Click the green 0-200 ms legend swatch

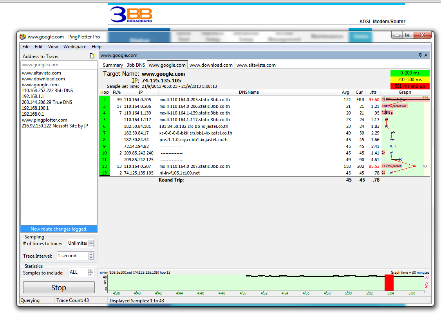click(410, 73)
